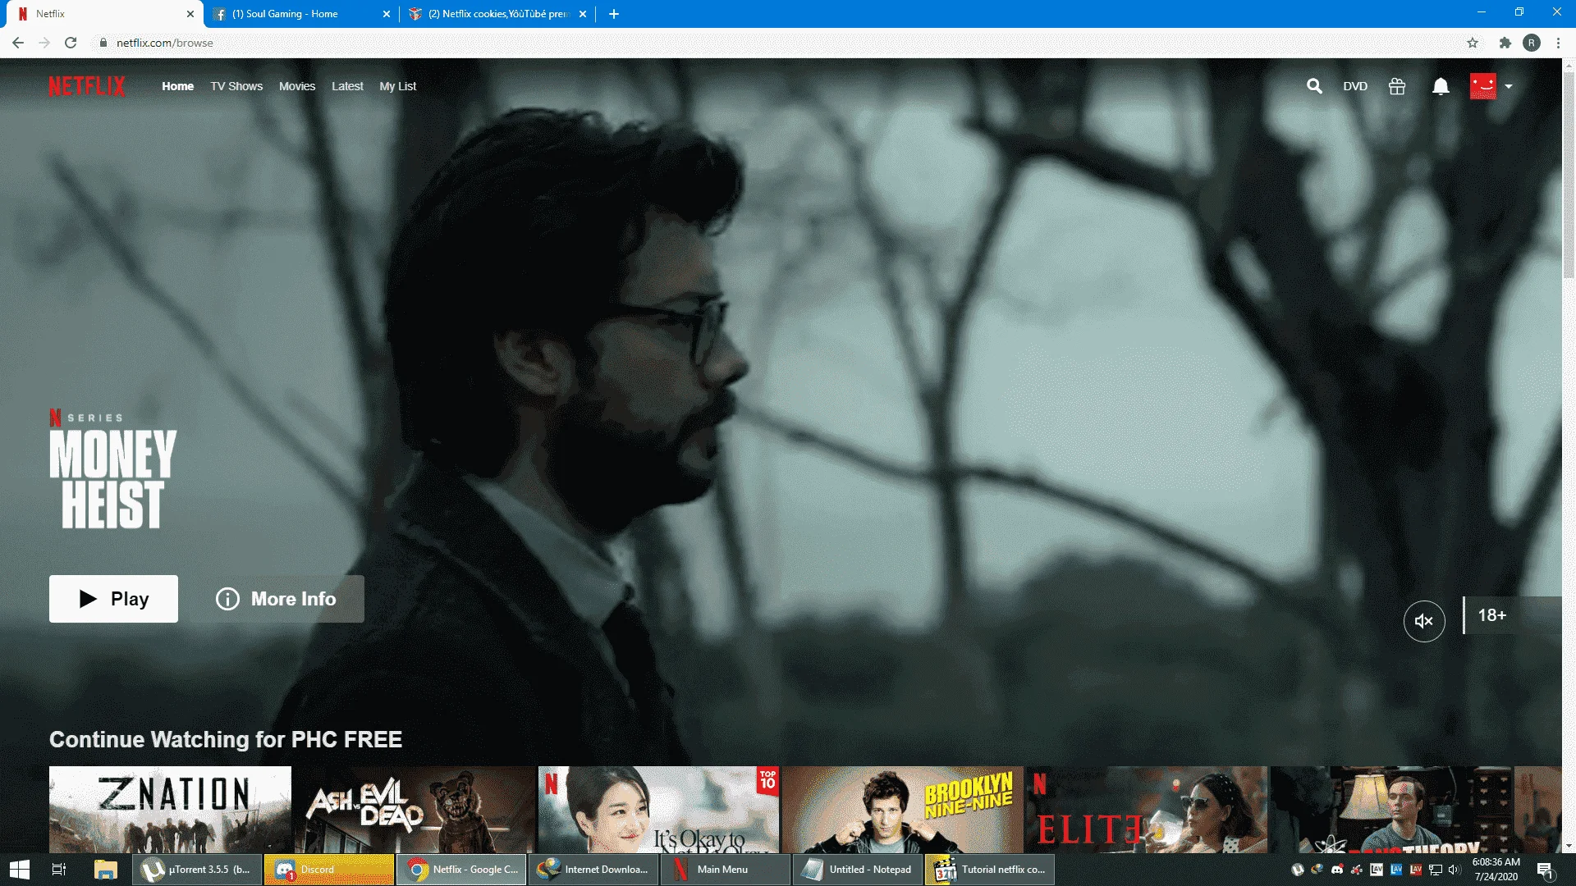Open the gift icon in the Netflix header
Screen dimensions: 1576x886
click(x=1397, y=86)
